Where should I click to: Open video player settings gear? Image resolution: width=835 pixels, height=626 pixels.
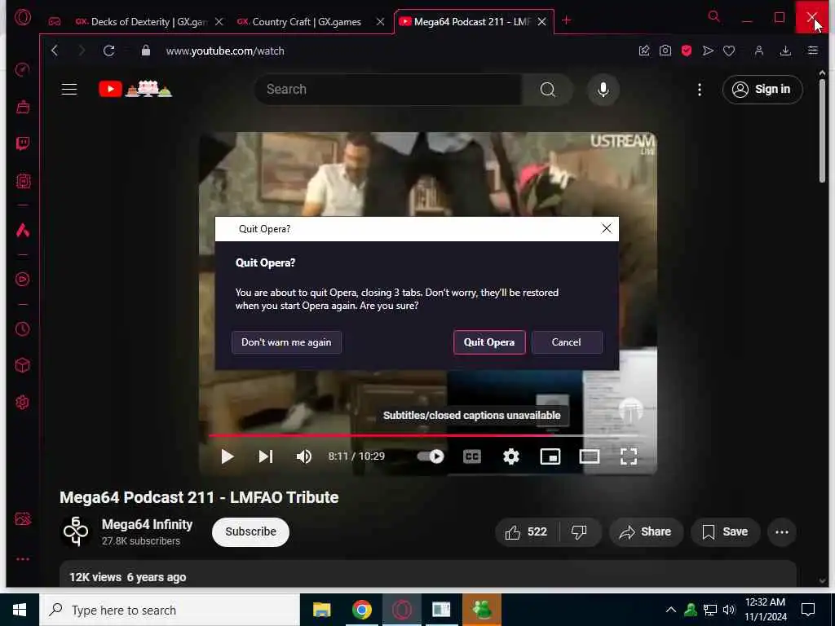point(511,456)
